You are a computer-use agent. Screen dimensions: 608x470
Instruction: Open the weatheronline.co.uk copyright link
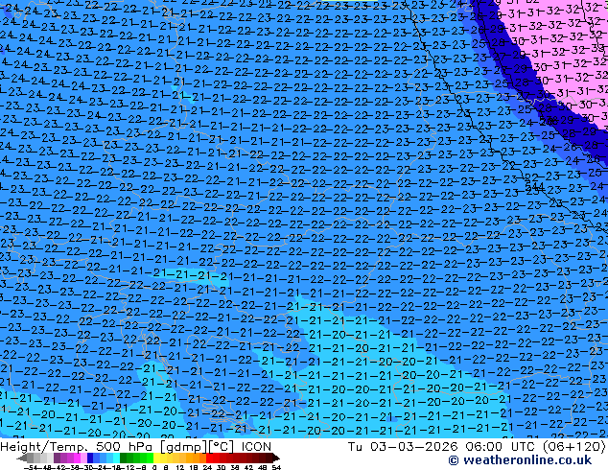coord(520,460)
